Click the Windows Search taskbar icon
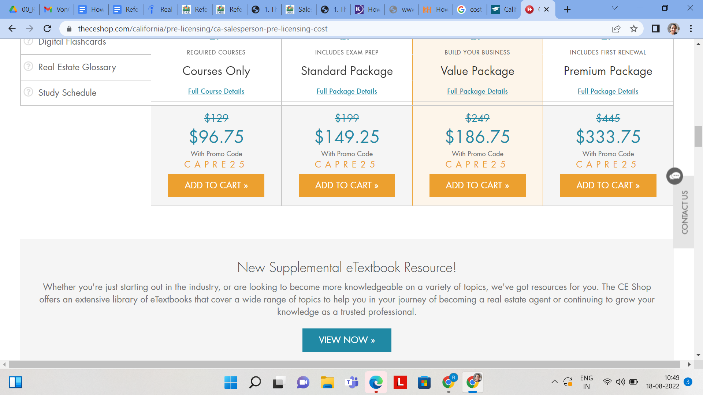703x395 pixels. [x=256, y=383]
